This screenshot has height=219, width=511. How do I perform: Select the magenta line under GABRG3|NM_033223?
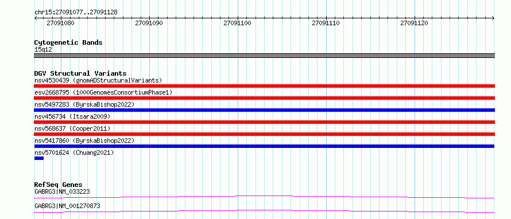264,197
